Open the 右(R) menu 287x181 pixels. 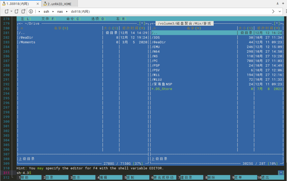coord(121,19)
